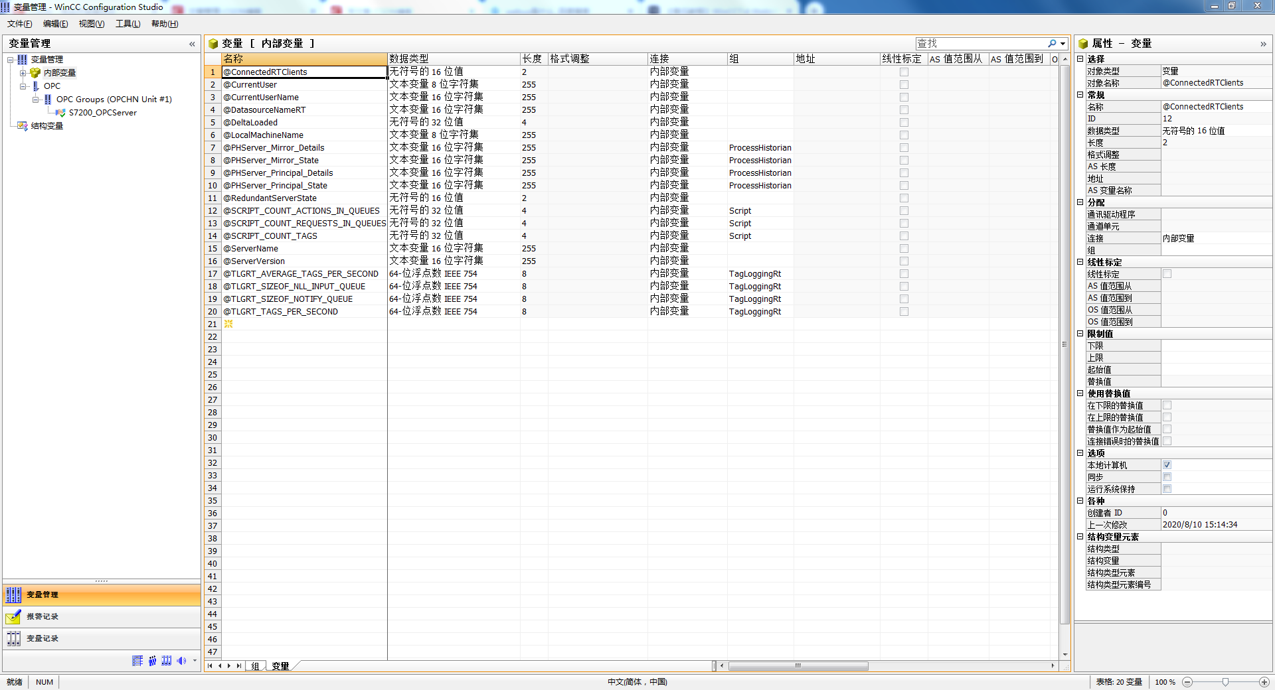The height and width of the screenshot is (690, 1275).
Task: Click the horn speaker icon
Action: pos(181,661)
